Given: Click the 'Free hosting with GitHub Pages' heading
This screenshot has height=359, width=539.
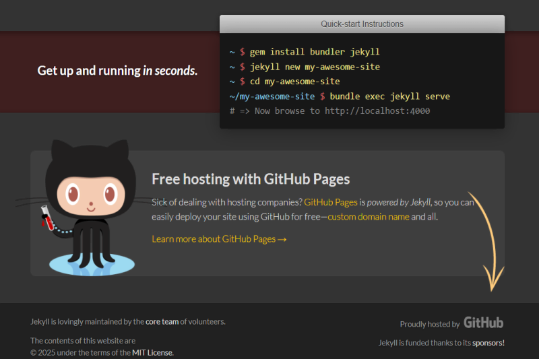Looking at the screenshot, I should [251, 178].
